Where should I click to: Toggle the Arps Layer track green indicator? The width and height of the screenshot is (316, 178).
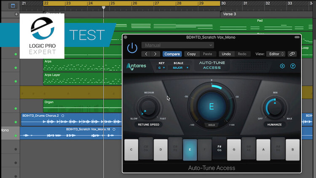click(x=16, y=81)
